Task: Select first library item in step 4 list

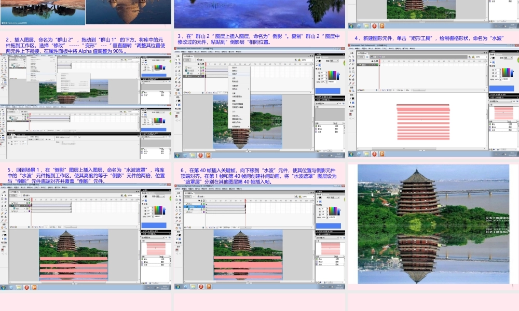Action: coord(503,124)
